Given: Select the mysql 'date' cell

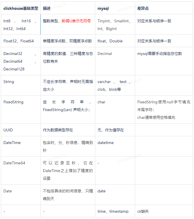Looking at the screenshot, I should [115, 195].
